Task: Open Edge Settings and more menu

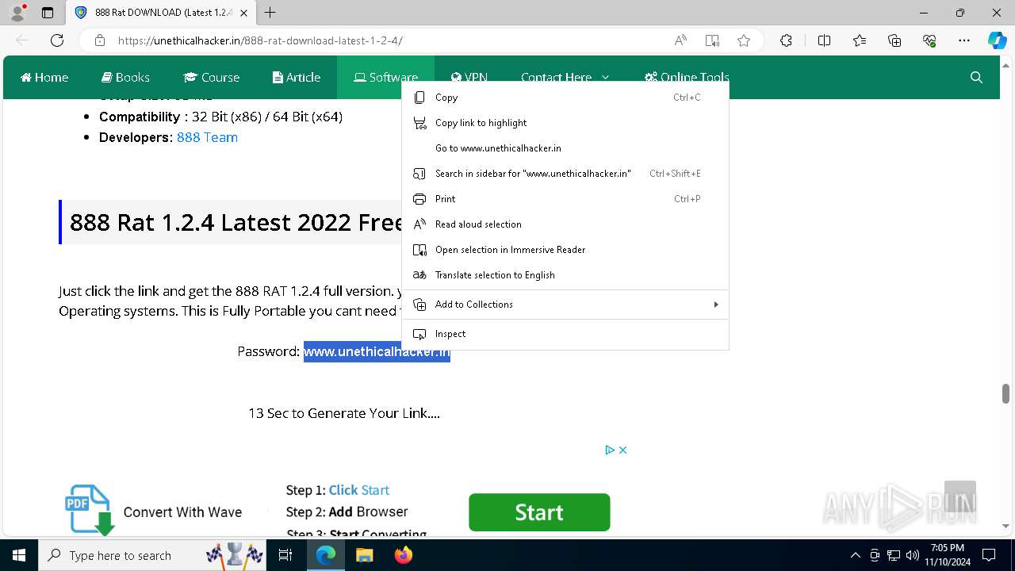Action: point(964,40)
